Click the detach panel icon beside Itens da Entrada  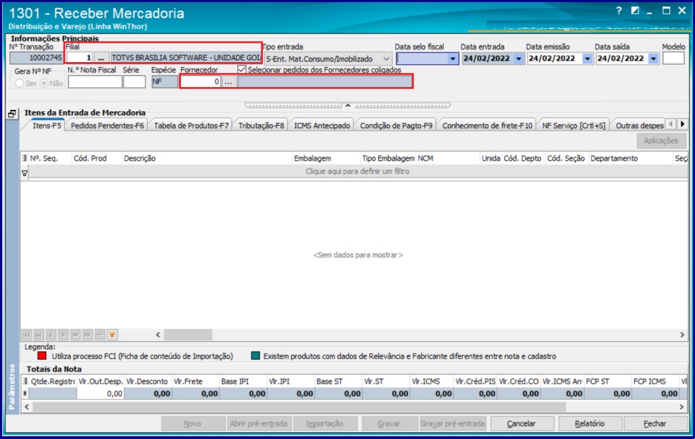tap(12, 113)
